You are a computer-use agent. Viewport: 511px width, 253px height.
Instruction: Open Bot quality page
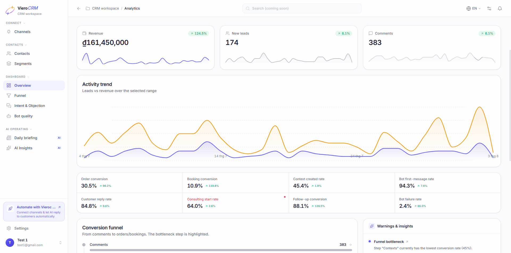coord(34,116)
